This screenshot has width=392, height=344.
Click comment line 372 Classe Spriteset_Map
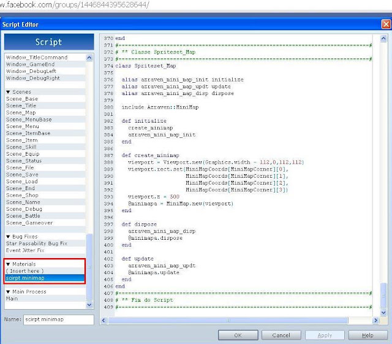(x=155, y=52)
